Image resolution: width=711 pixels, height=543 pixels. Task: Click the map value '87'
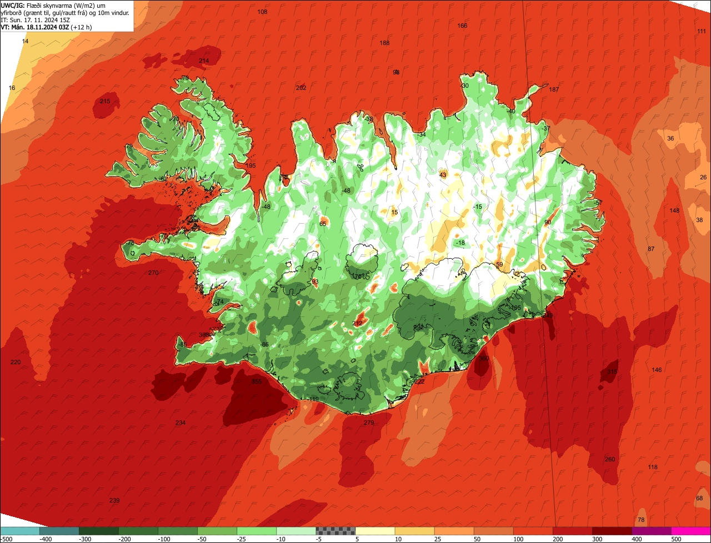651,249
